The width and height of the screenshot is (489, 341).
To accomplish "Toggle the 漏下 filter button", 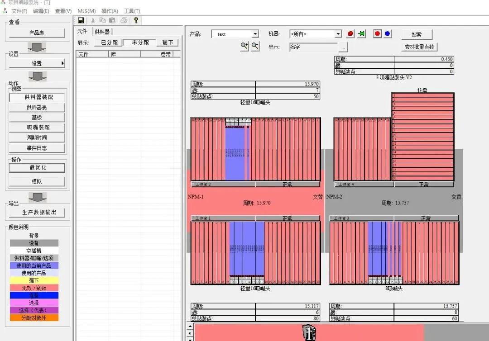I will click(x=168, y=43).
